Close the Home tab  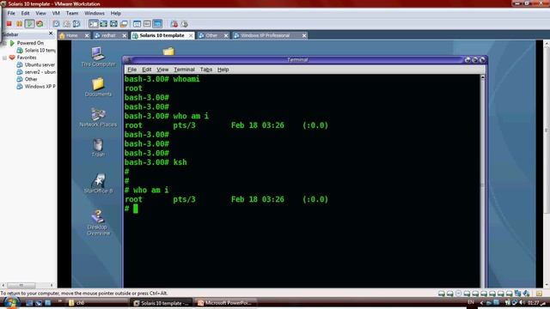[87, 35]
